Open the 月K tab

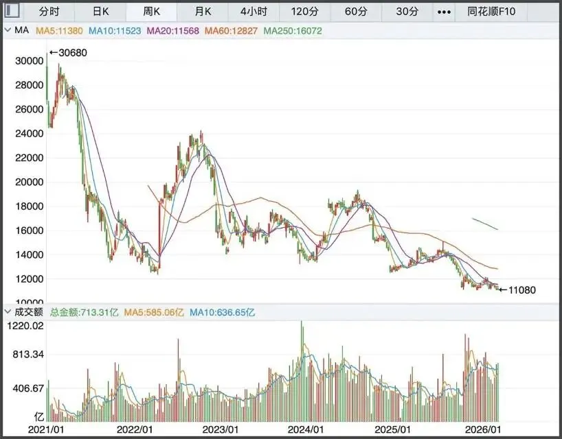pyautogui.click(x=203, y=12)
